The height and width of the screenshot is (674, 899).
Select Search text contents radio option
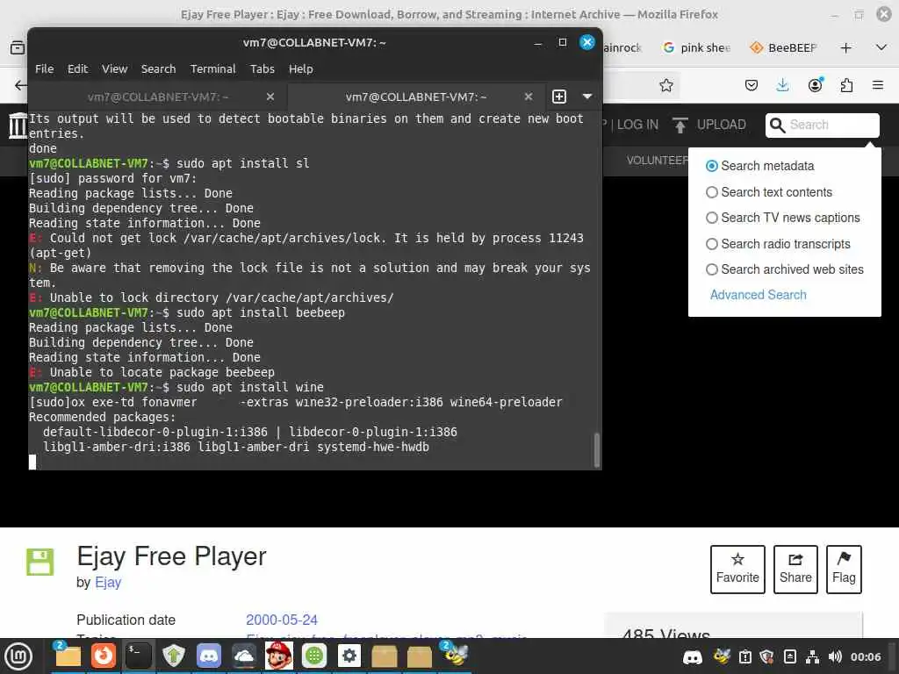[711, 192]
